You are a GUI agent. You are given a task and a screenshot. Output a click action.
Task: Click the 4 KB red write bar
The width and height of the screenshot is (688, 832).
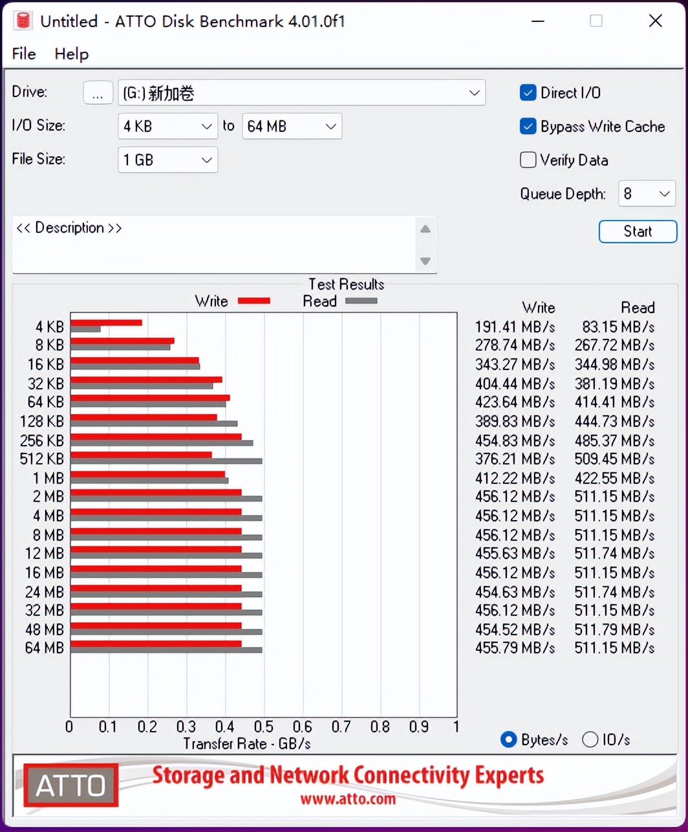click(x=106, y=322)
